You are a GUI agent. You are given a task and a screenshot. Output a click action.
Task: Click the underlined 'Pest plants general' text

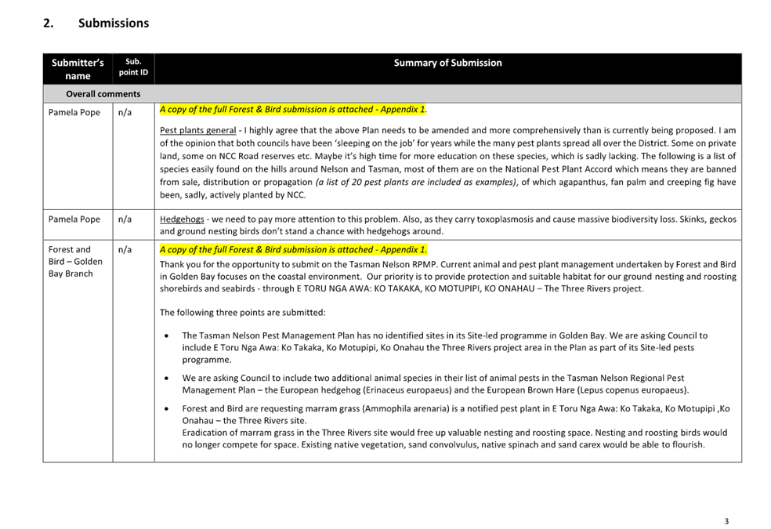pyautogui.click(x=197, y=130)
